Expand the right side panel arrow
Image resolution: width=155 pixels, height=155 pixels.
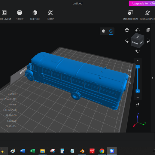(x=153, y=78)
